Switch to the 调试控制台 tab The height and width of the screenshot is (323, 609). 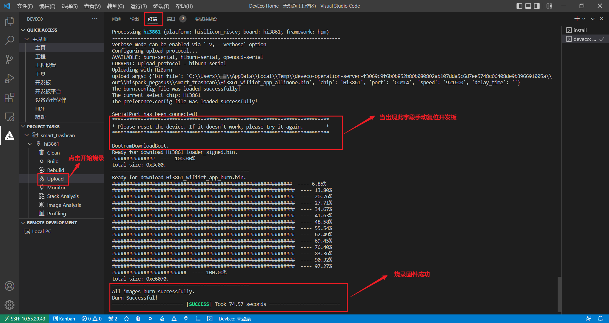206,19
